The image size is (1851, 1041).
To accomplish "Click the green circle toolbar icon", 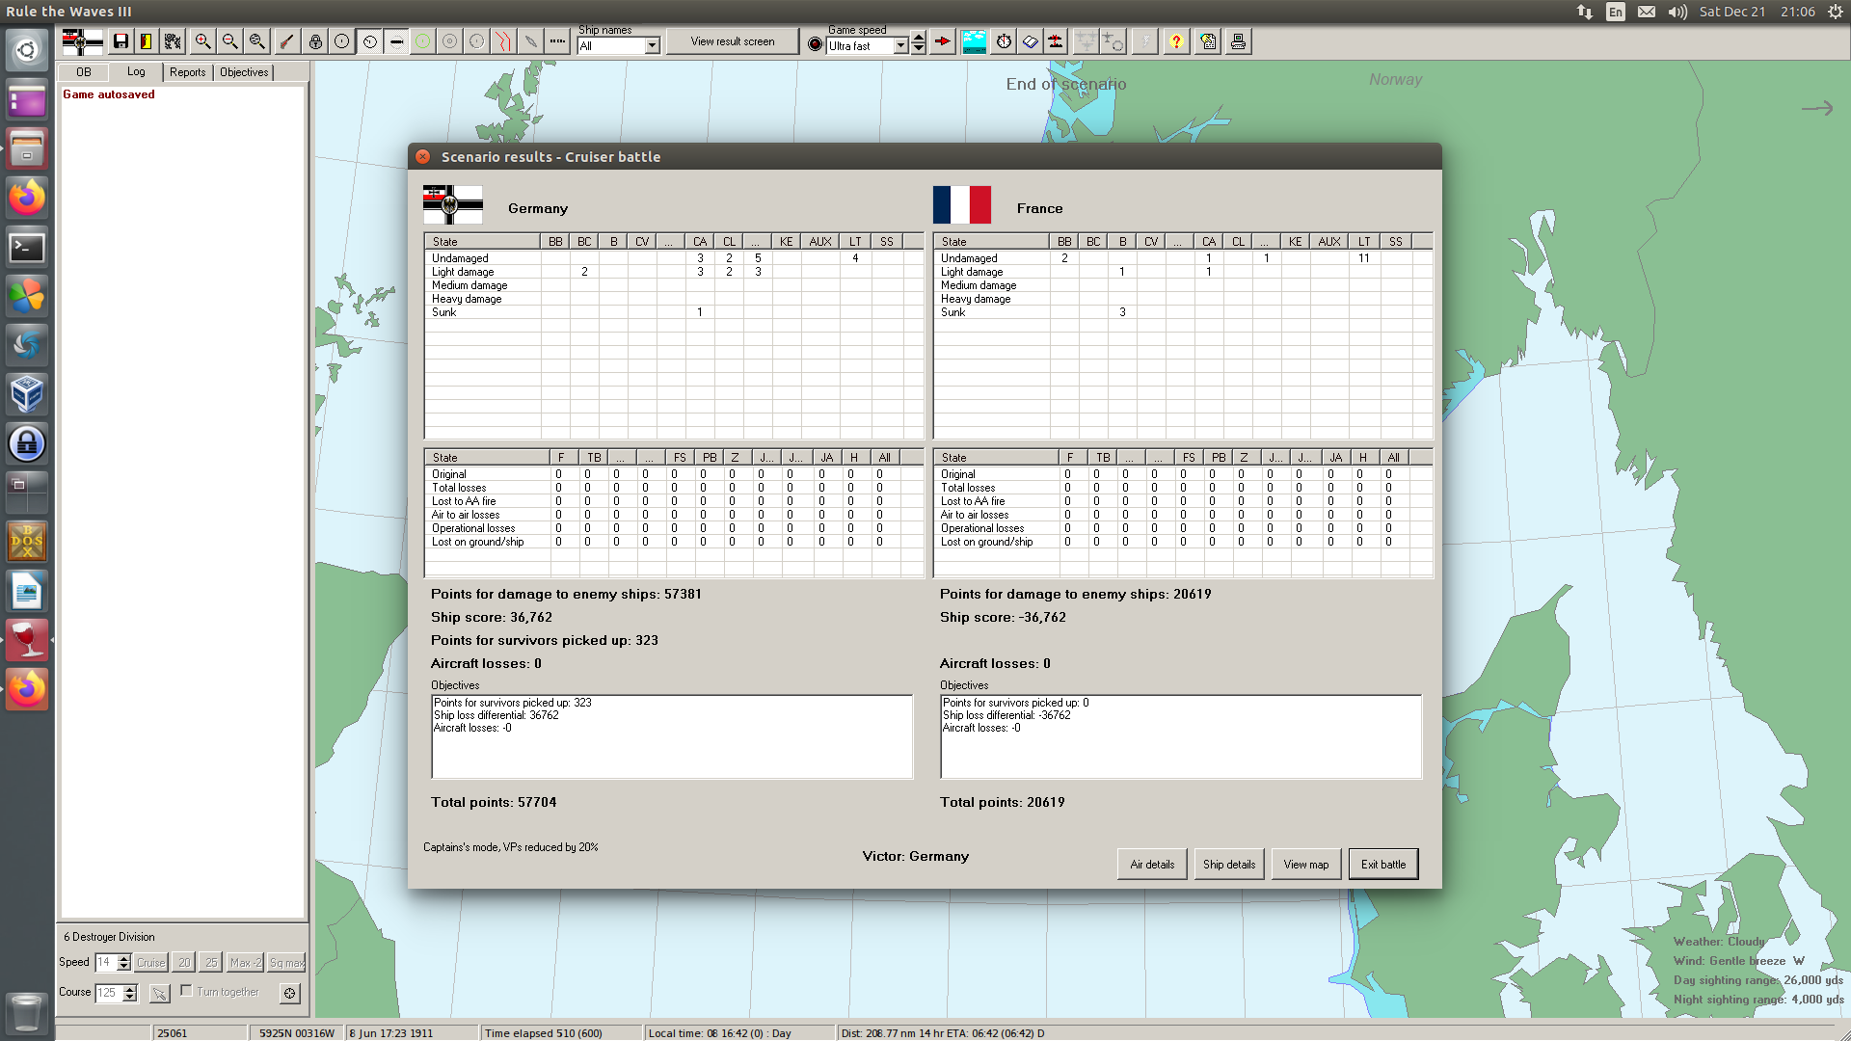I will point(423,41).
